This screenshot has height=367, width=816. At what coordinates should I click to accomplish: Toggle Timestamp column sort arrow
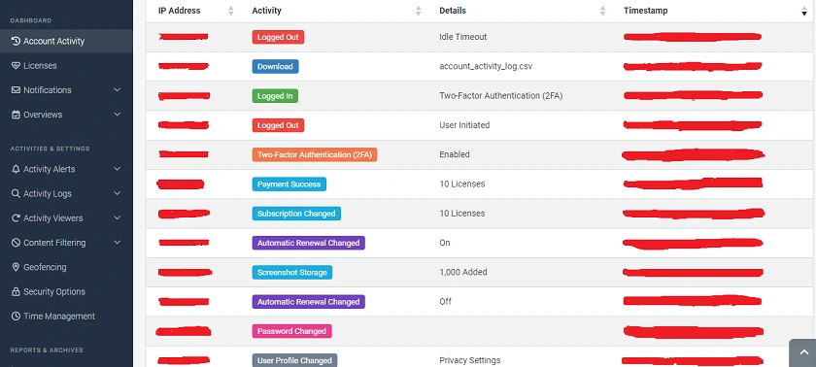[x=804, y=12]
